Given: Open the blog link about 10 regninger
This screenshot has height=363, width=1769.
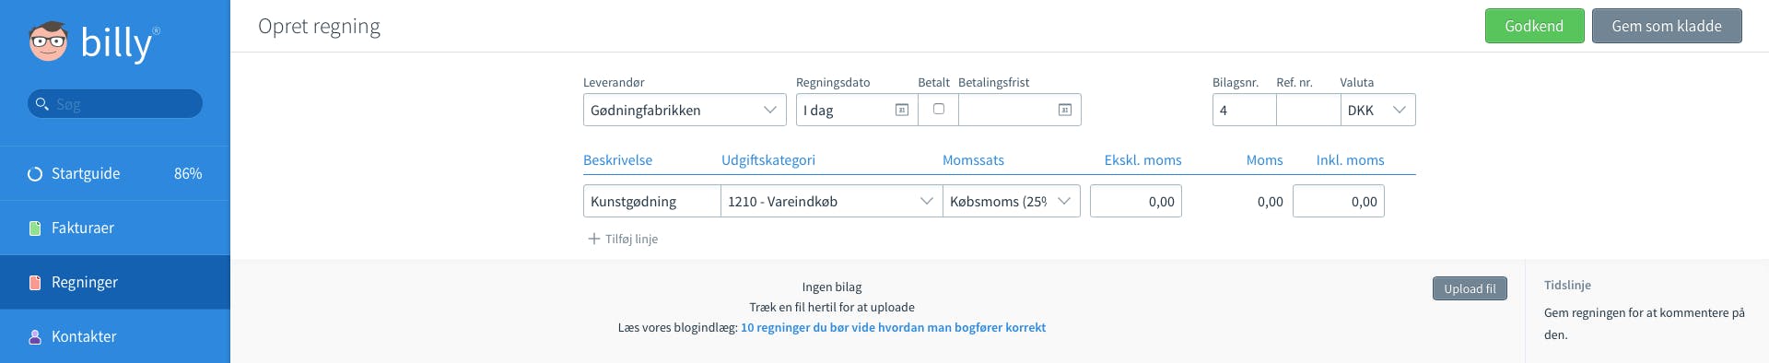Looking at the screenshot, I should point(893,327).
